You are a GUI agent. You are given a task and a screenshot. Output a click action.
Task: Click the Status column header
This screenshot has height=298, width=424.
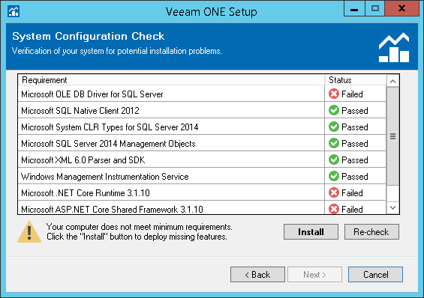pyautogui.click(x=355, y=80)
